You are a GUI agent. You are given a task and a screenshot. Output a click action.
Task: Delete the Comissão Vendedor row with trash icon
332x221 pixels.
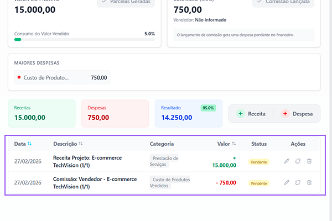pos(309,182)
